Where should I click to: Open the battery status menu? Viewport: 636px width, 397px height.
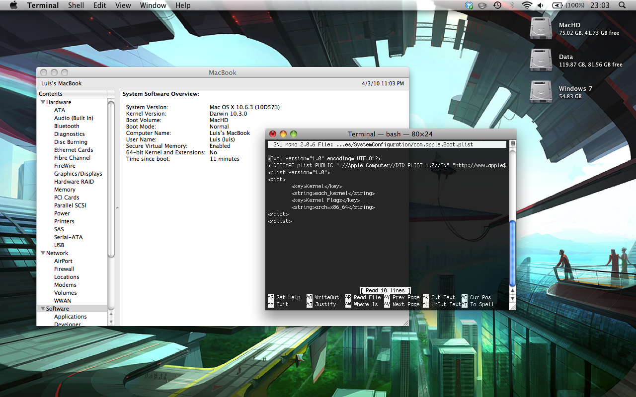point(568,5)
